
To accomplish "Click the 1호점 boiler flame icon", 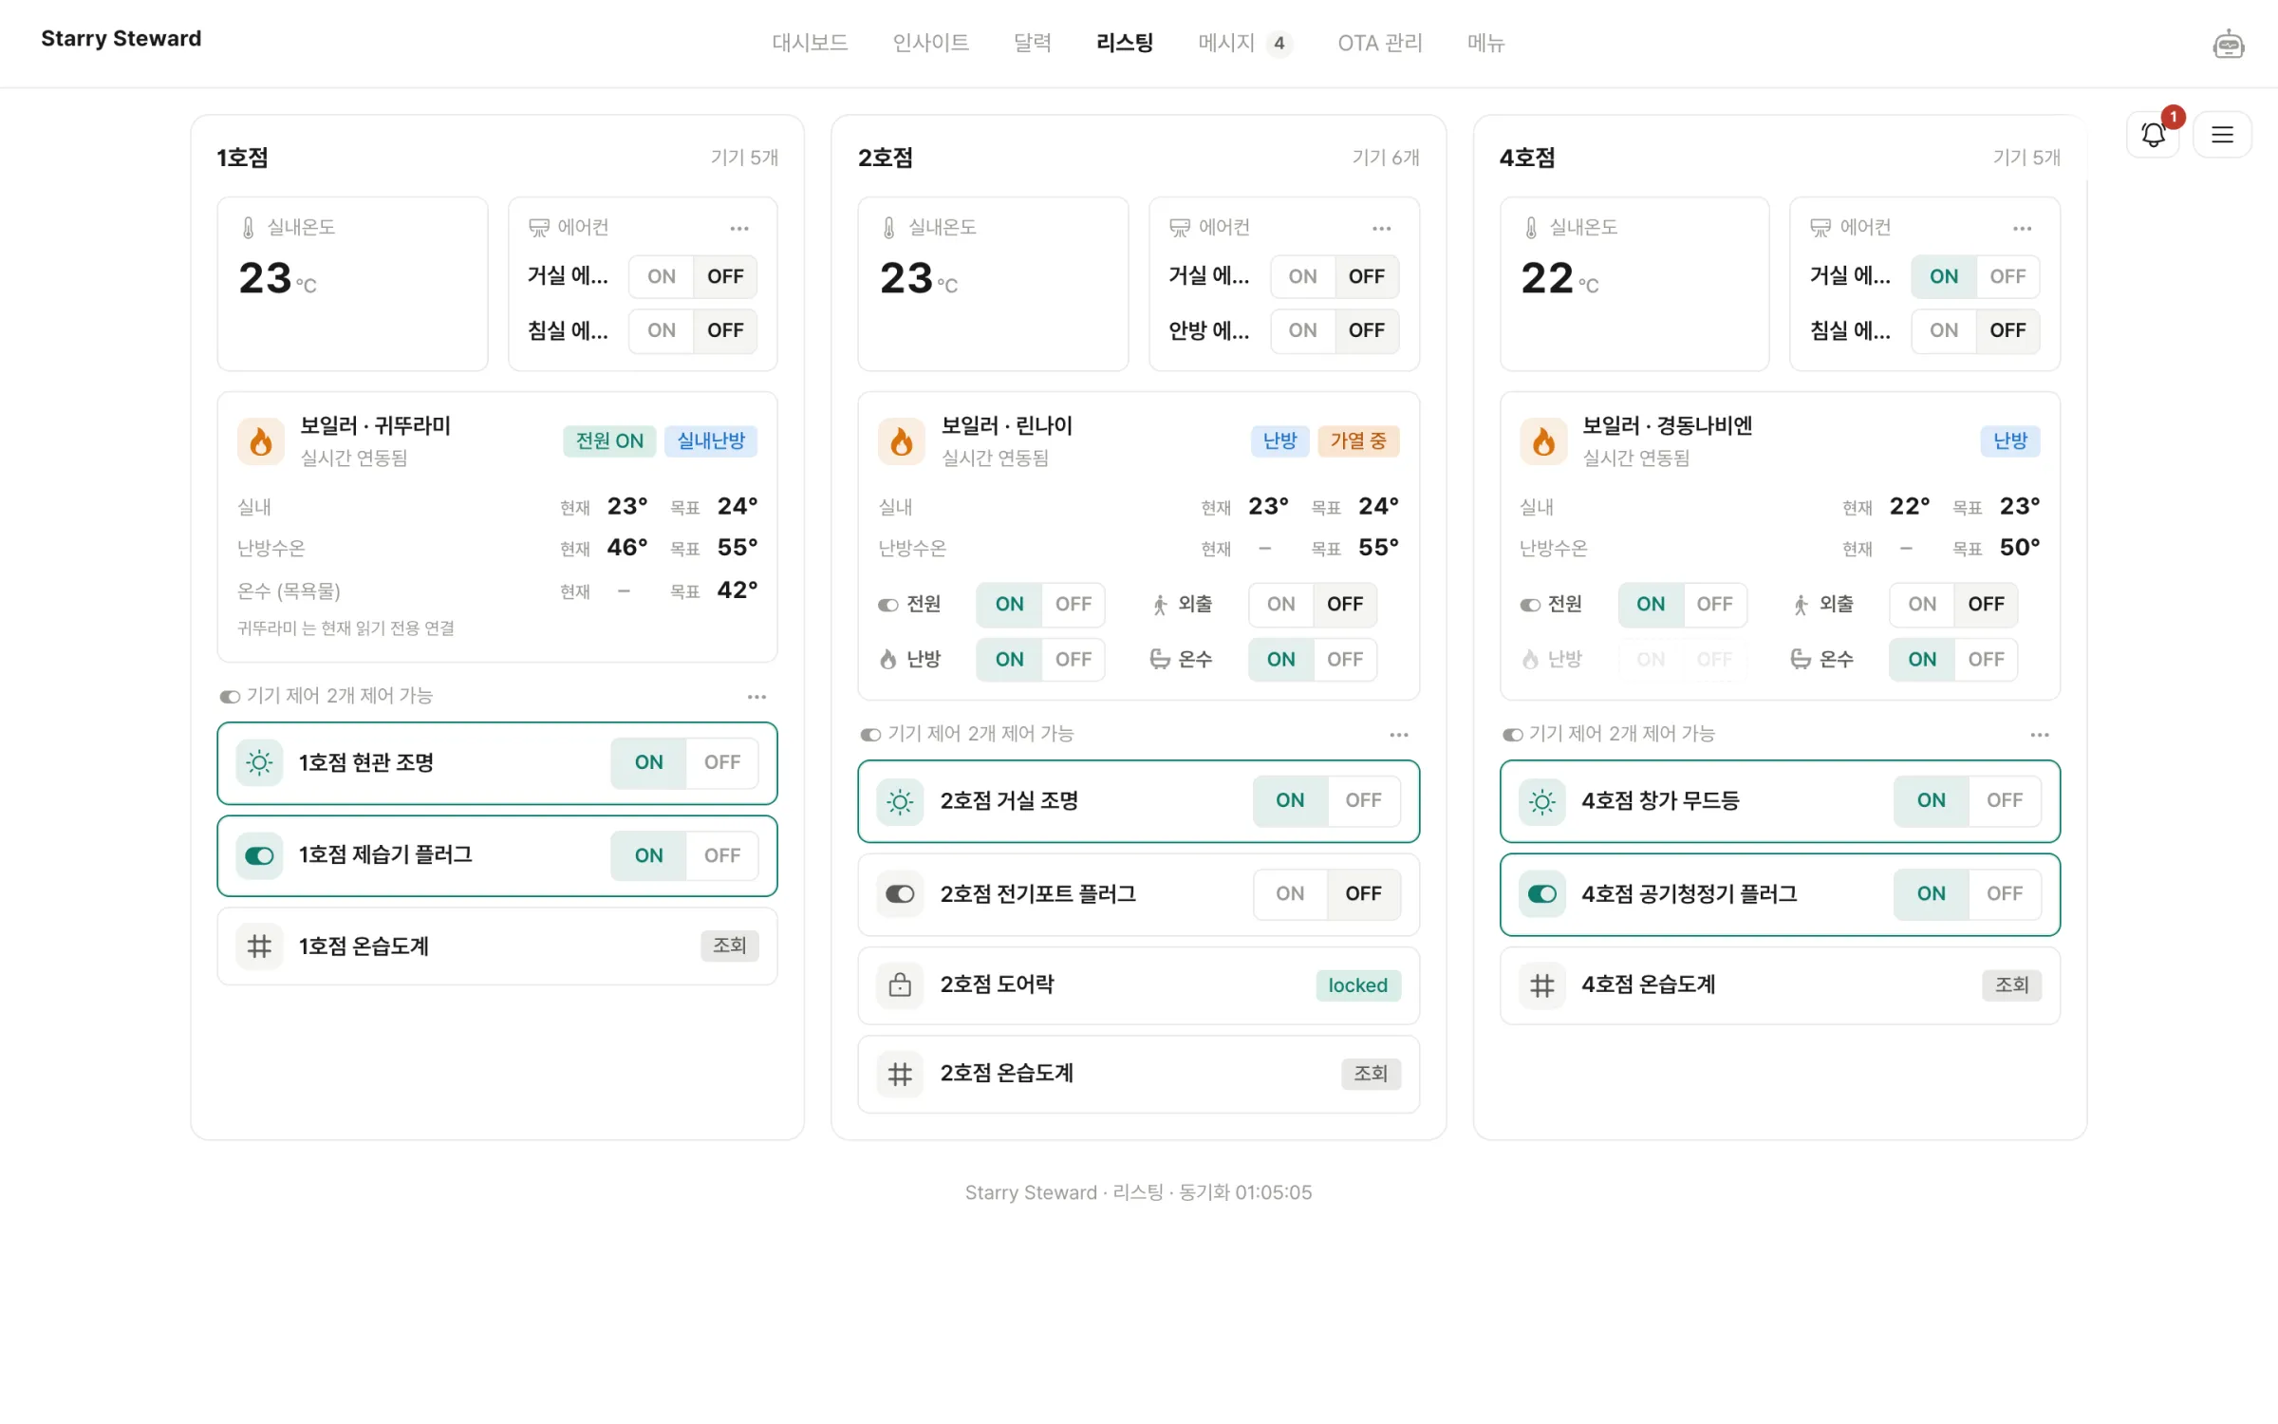I will (260, 441).
